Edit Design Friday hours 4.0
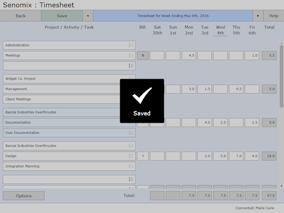The image size is (284, 213). pos(252,156)
